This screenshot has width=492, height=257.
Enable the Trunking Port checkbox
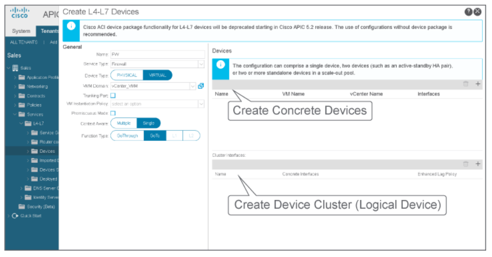[113, 95]
